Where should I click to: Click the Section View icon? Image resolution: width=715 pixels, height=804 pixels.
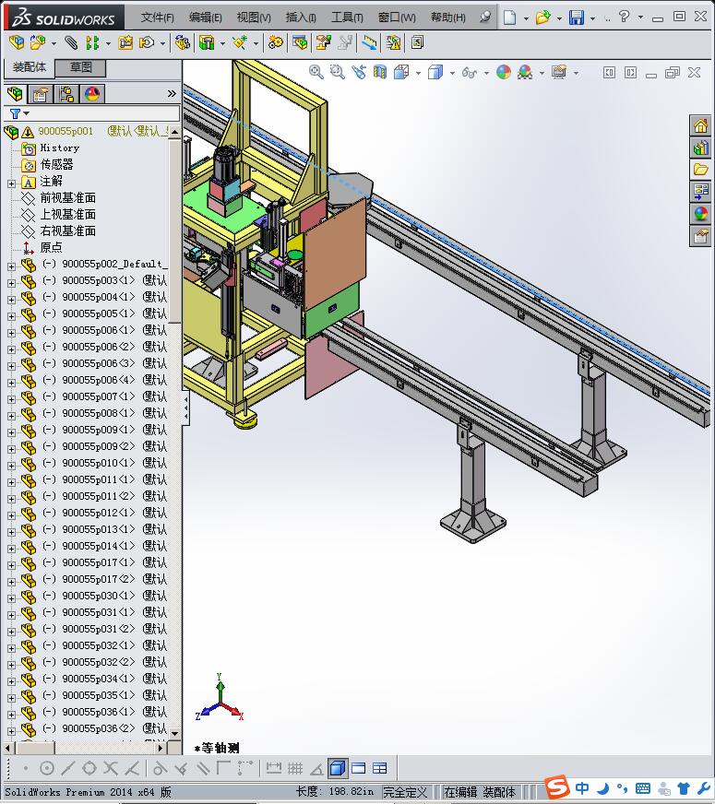380,72
